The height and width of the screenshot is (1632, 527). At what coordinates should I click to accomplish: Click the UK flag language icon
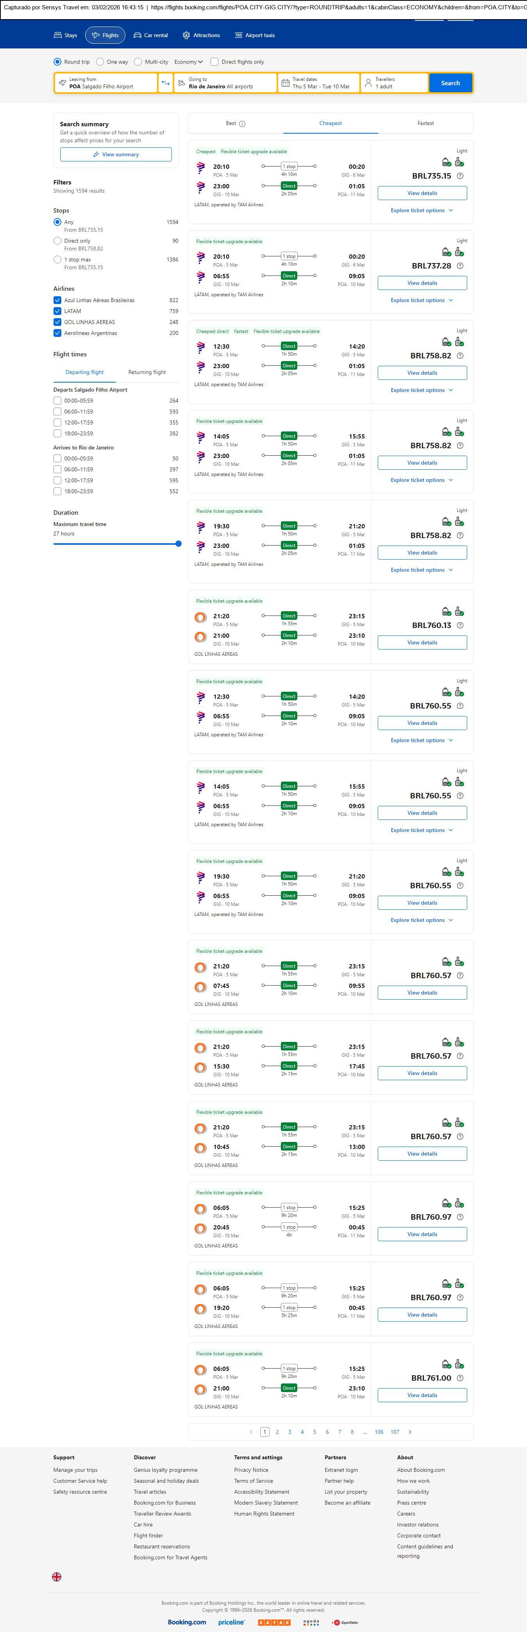[57, 1576]
